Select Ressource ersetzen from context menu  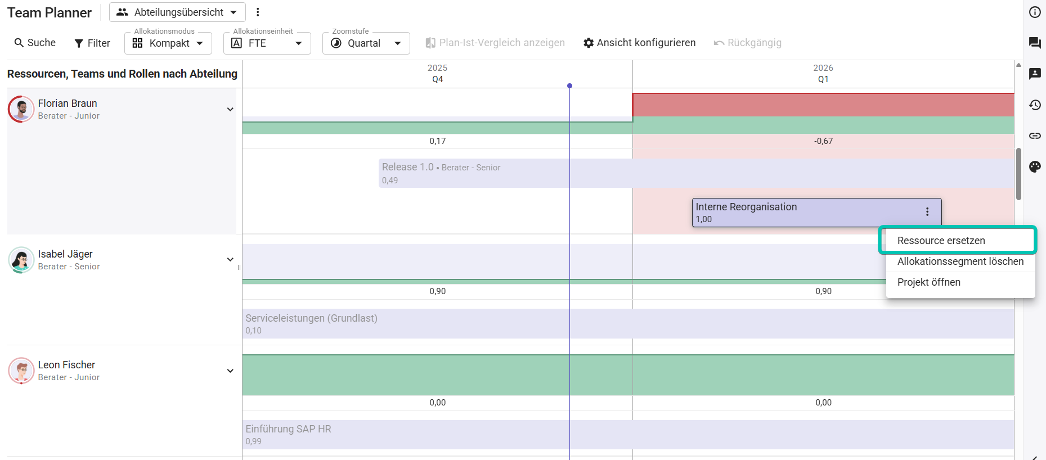click(941, 241)
